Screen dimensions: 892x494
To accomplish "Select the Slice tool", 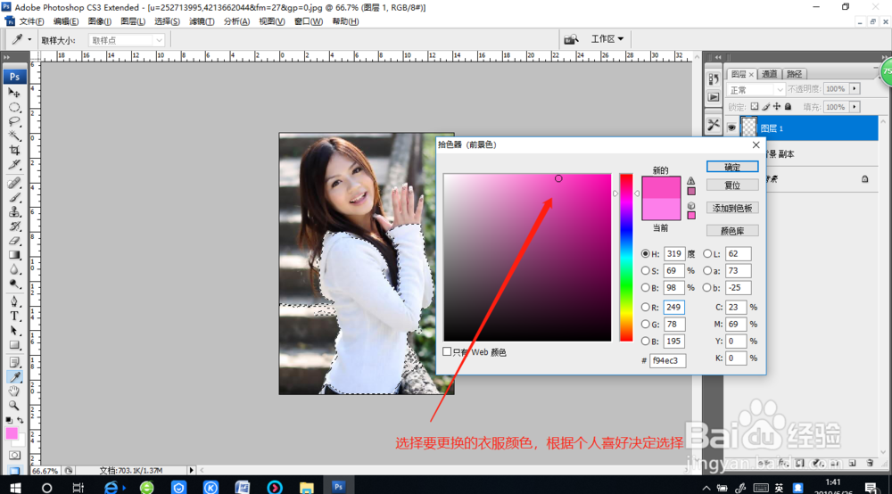I will point(14,165).
